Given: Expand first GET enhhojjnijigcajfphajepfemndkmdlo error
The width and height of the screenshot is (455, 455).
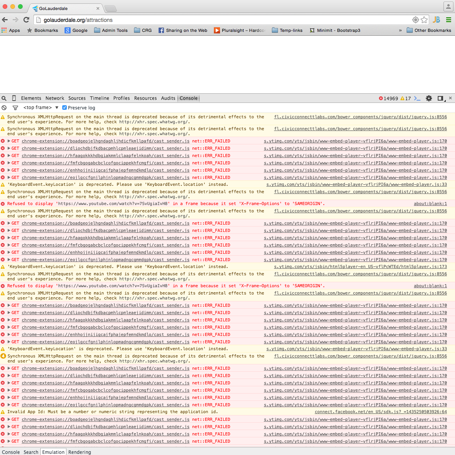Looking at the screenshot, I should click(9, 170).
